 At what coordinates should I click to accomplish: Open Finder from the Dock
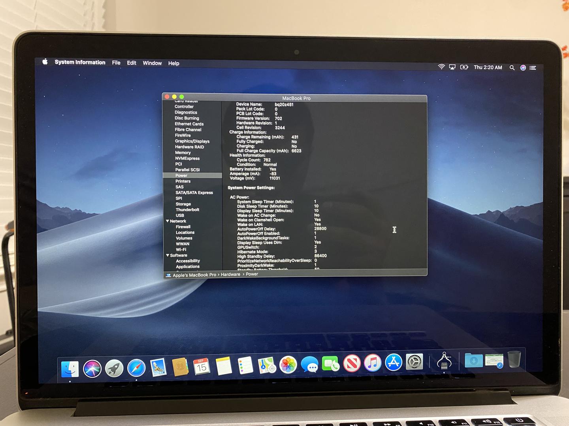pyautogui.click(x=70, y=369)
